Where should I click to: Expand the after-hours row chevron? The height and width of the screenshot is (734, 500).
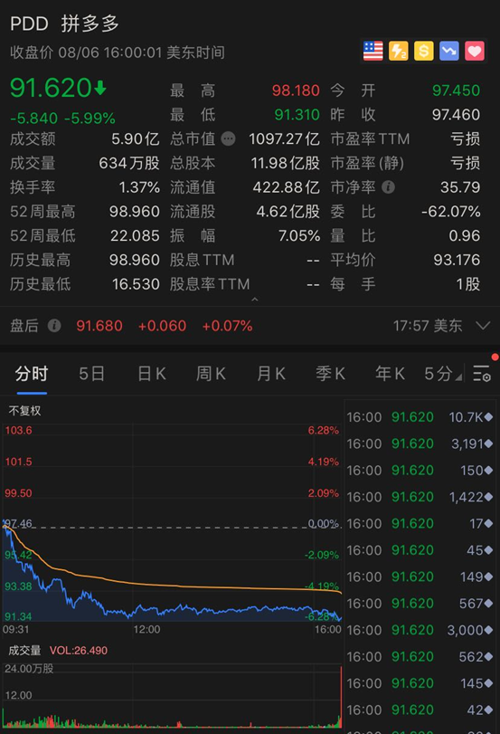coord(483,325)
